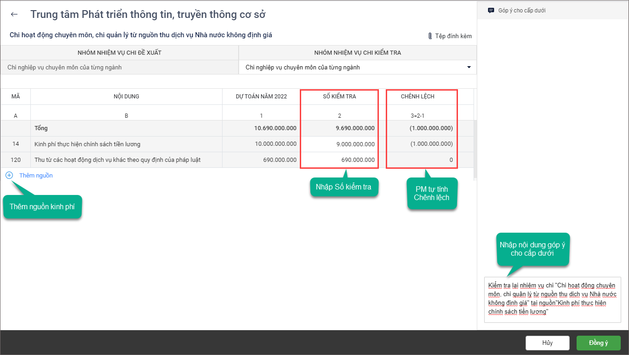Click the feedback comment text box
Screen dimensions: 629x355
tap(552, 299)
